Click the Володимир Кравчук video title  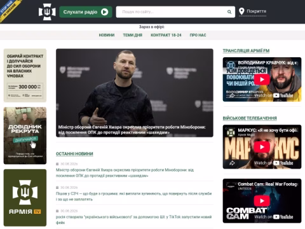point(268,63)
